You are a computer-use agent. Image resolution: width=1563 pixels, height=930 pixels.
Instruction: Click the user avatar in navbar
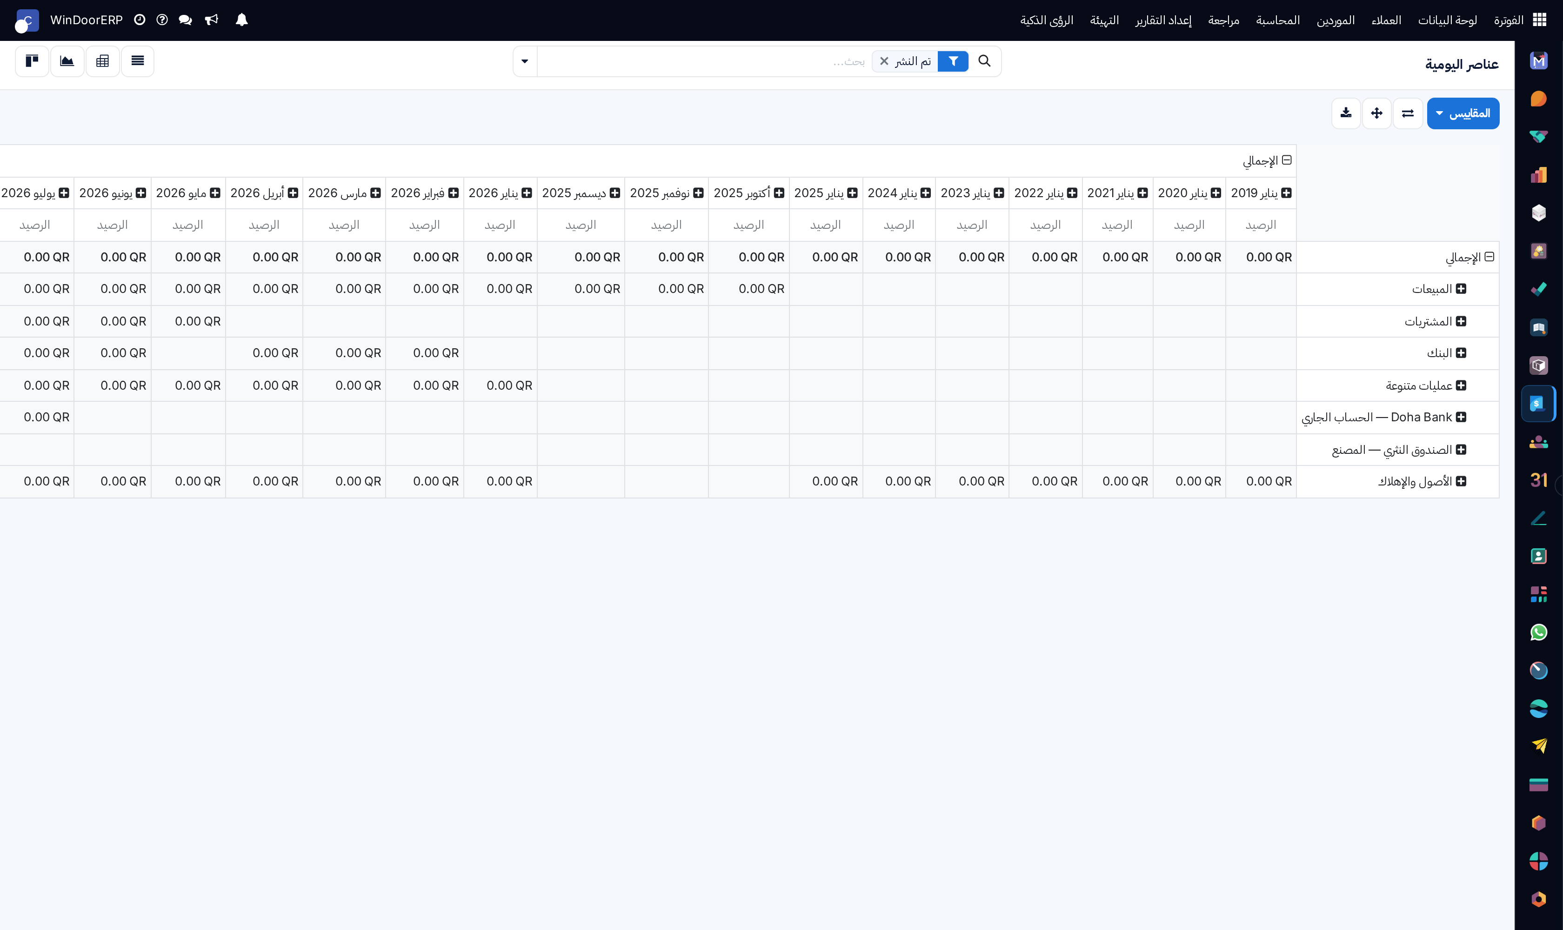(27, 20)
